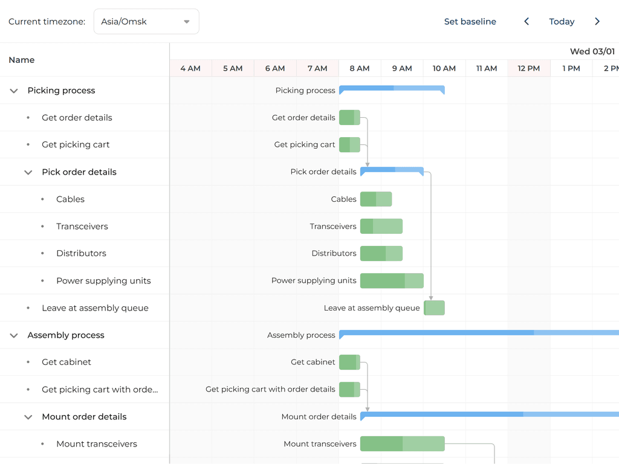Screen dimensions: 619x464
Task: Jump to Today in the timeline
Action: pos(562,22)
